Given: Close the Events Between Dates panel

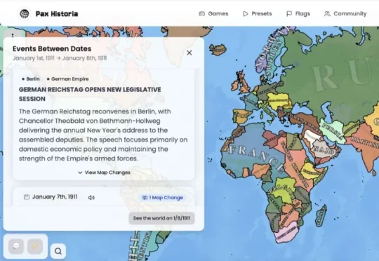Looking at the screenshot, I should click(x=189, y=53).
